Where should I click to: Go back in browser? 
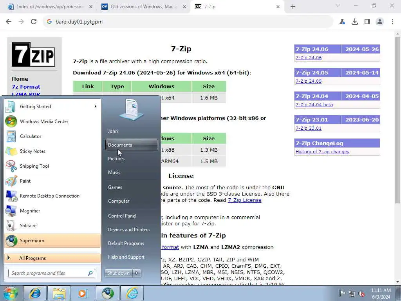click(9, 22)
